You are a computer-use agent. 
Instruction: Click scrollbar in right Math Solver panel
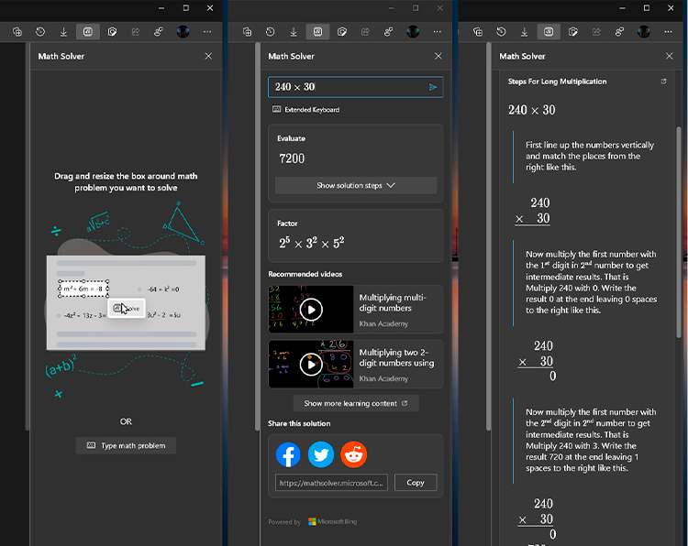point(679,233)
